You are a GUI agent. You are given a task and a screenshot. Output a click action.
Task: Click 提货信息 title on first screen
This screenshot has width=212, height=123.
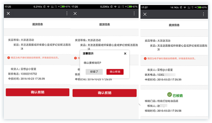[37, 24]
